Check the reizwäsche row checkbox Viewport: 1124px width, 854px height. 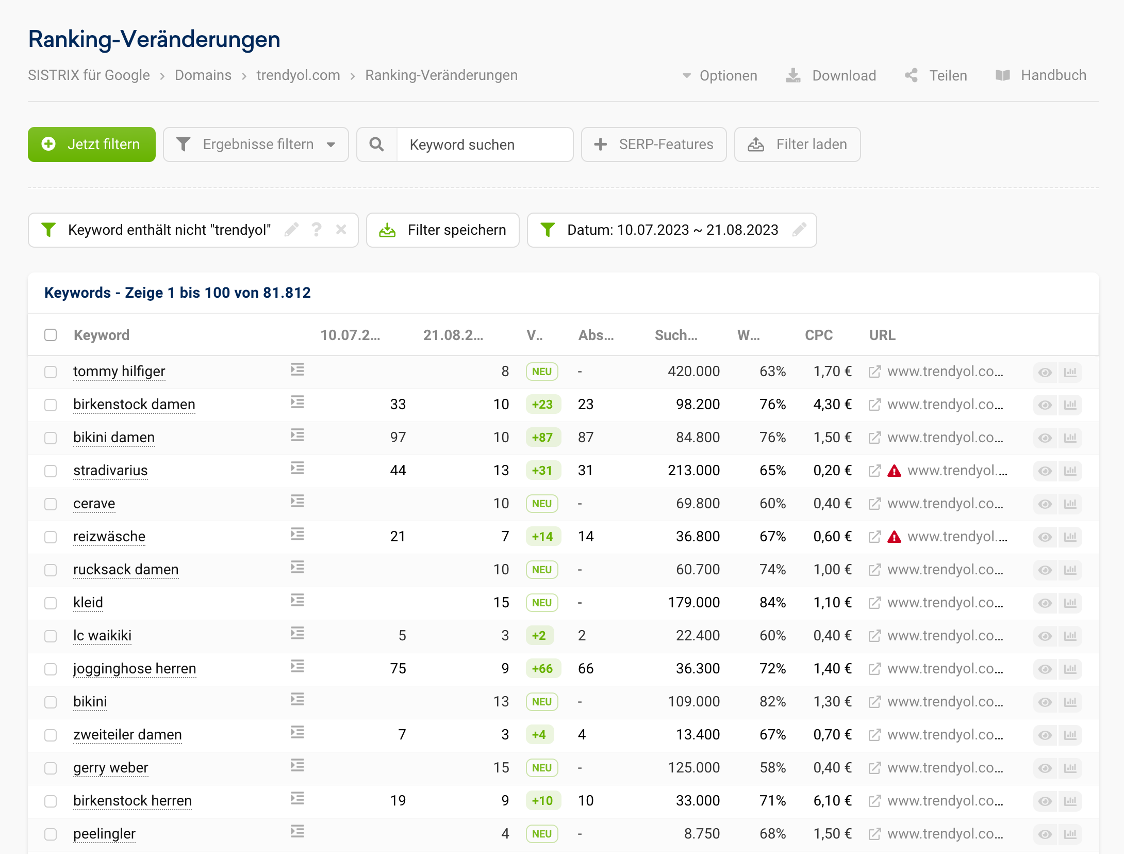tap(51, 537)
